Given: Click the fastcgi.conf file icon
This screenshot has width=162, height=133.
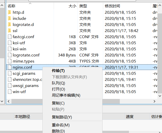Looking at the screenshot, I should [9, 37].
